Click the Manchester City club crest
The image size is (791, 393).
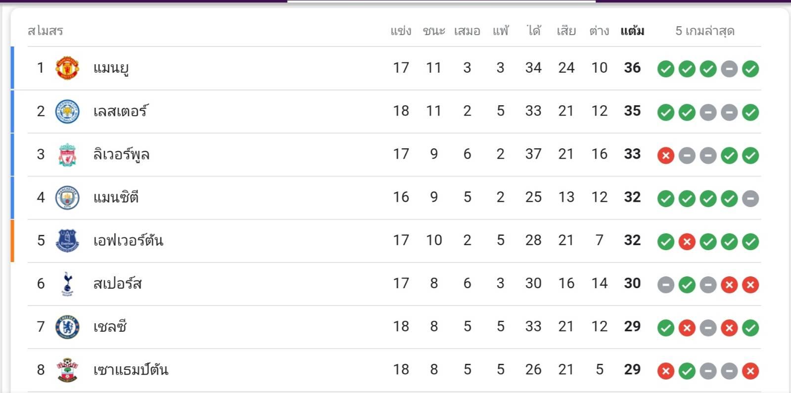coord(67,198)
